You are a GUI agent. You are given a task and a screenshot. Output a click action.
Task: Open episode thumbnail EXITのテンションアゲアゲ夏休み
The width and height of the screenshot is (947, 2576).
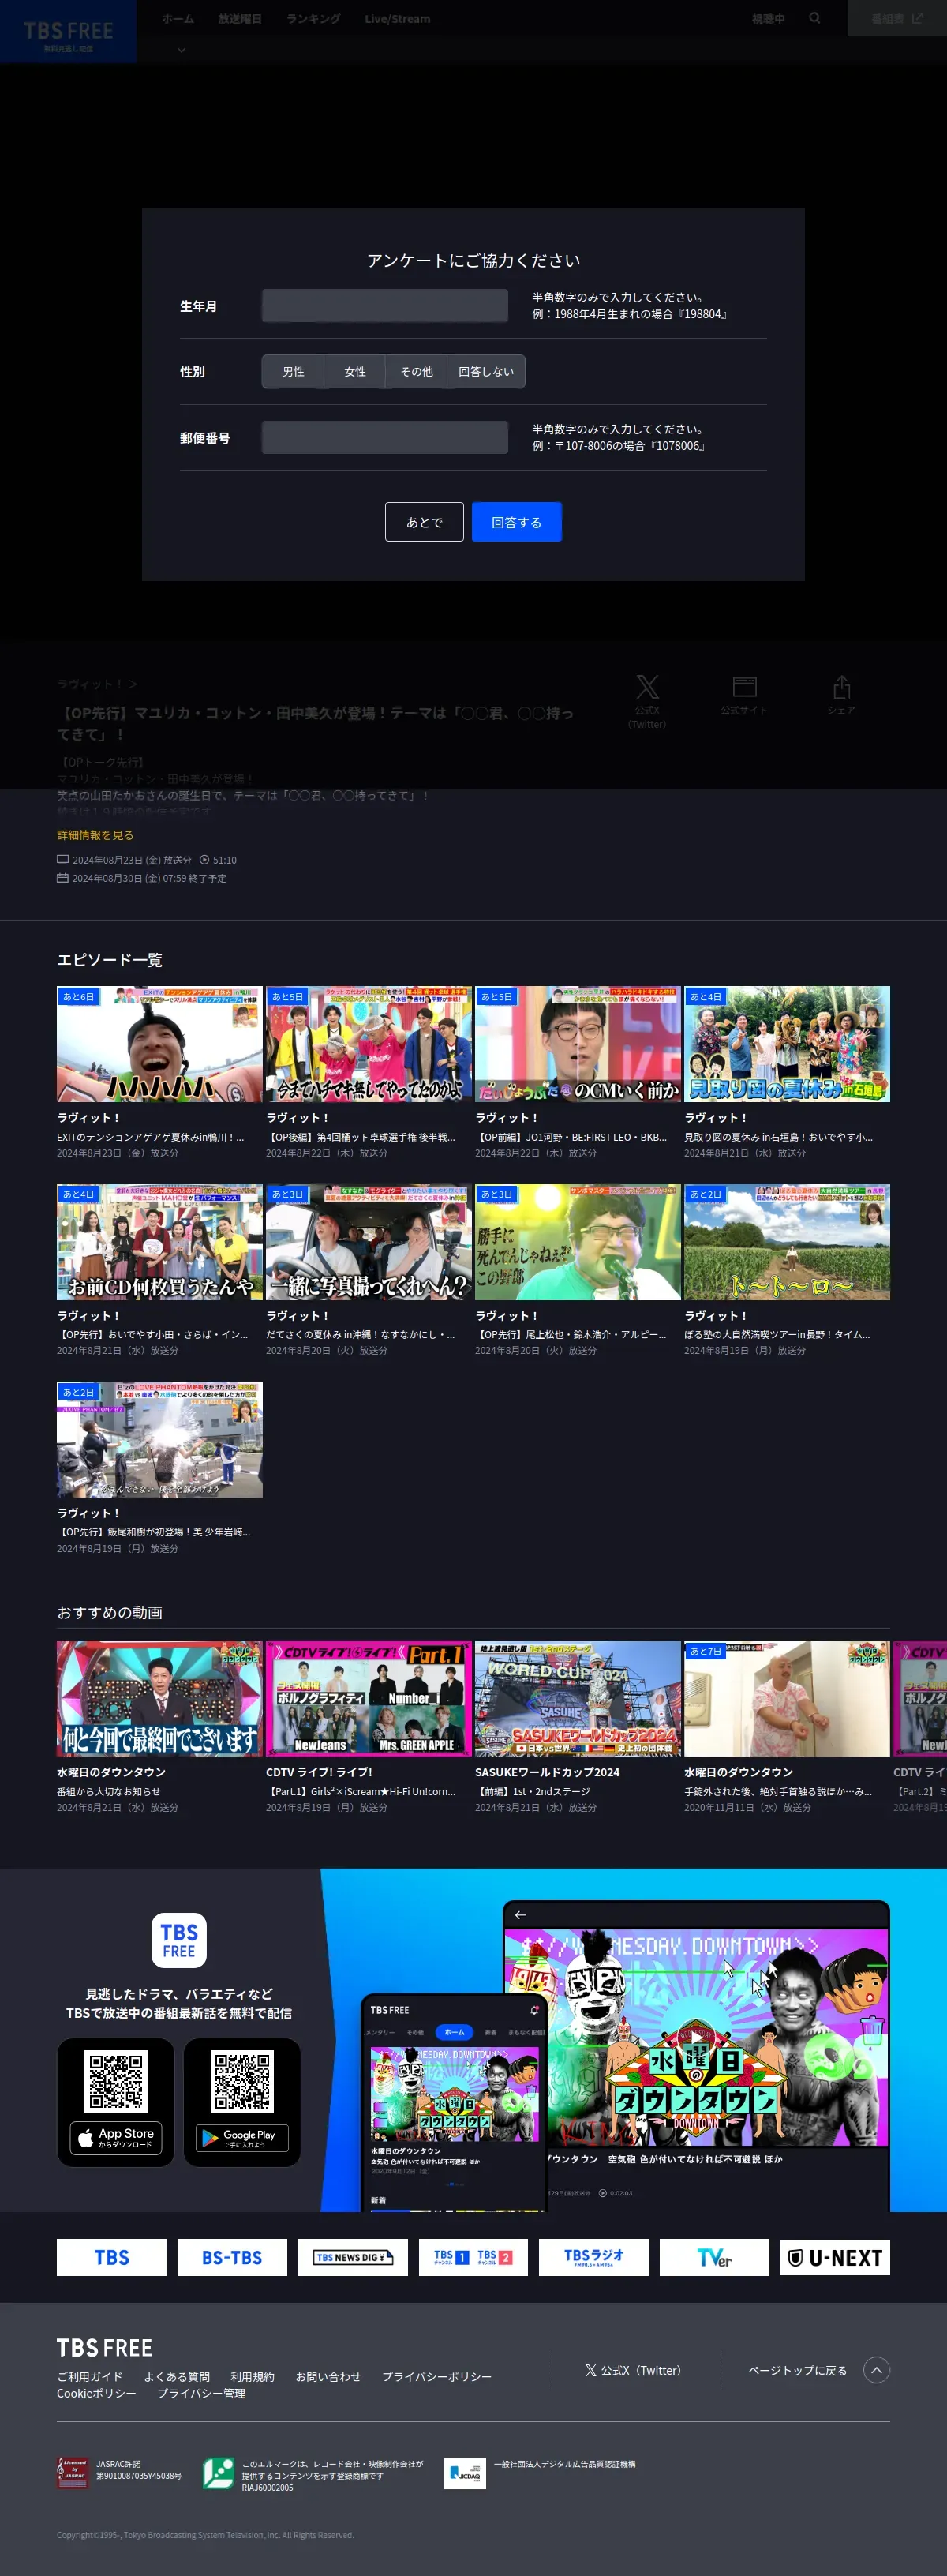coord(160,1044)
